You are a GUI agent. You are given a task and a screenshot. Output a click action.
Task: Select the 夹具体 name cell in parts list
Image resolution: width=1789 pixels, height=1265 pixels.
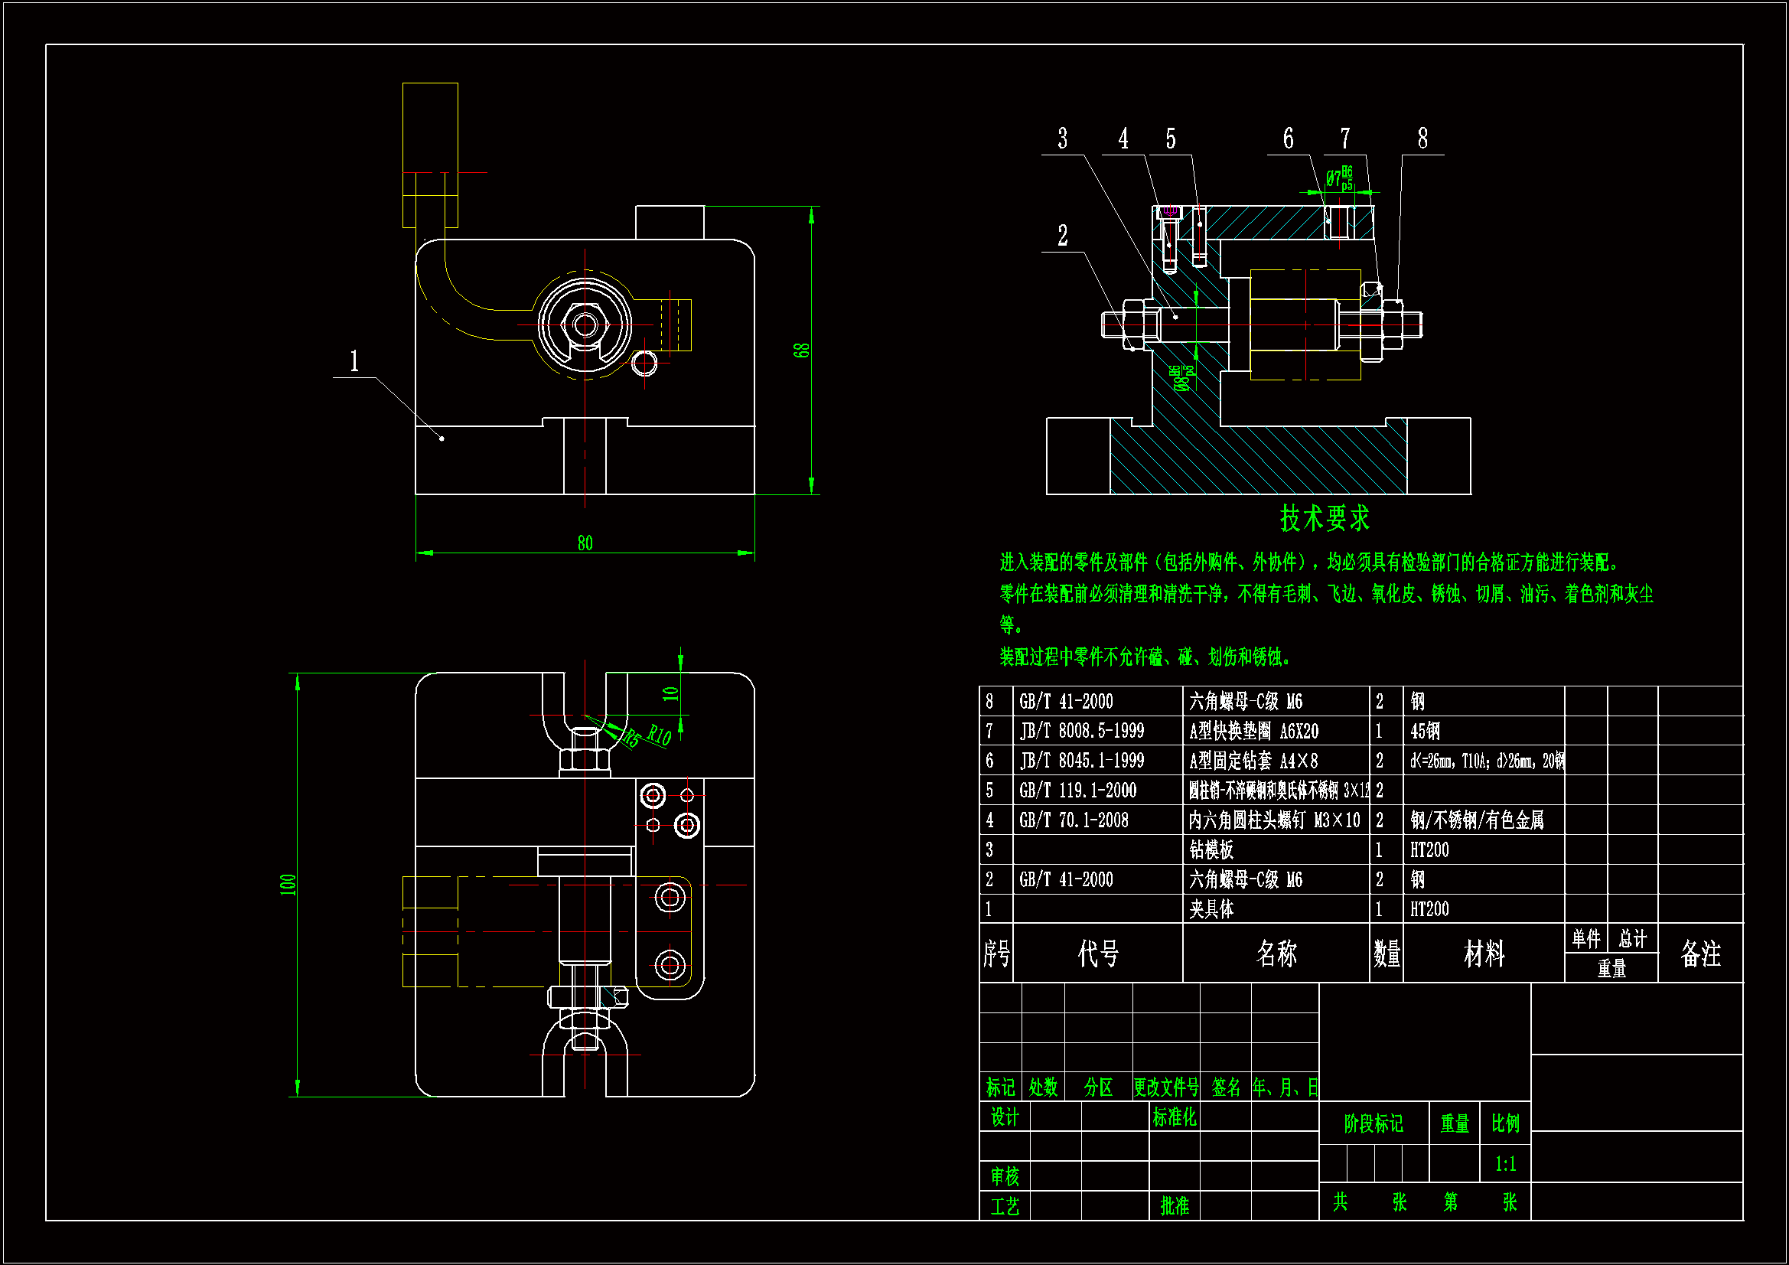[1211, 909]
